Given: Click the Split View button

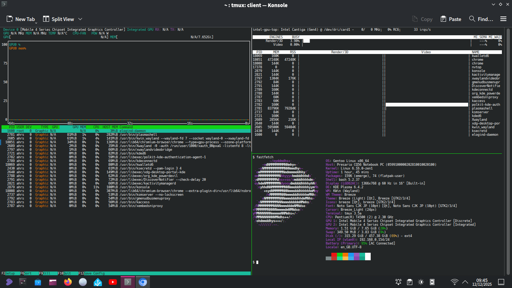Looking at the screenshot, I should [58, 19].
